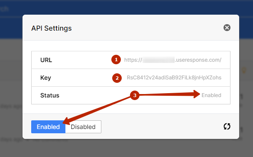Click the dimmed blue header bar above dialog
The height and width of the screenshot is (157, 253).
pyautogui.click(x=126, y=7)
